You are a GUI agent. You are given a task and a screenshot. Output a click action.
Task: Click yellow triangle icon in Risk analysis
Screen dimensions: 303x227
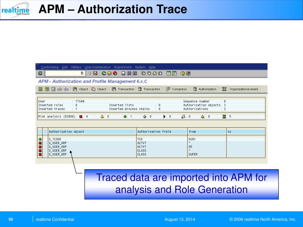coord(102,116)
